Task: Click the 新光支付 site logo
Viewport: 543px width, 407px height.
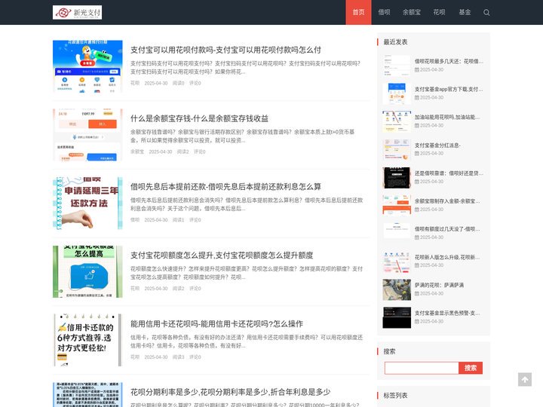Action: click(77, 13)
